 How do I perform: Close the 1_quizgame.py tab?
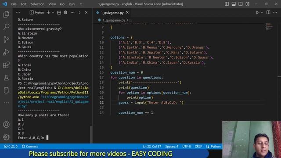click(127, 13)
